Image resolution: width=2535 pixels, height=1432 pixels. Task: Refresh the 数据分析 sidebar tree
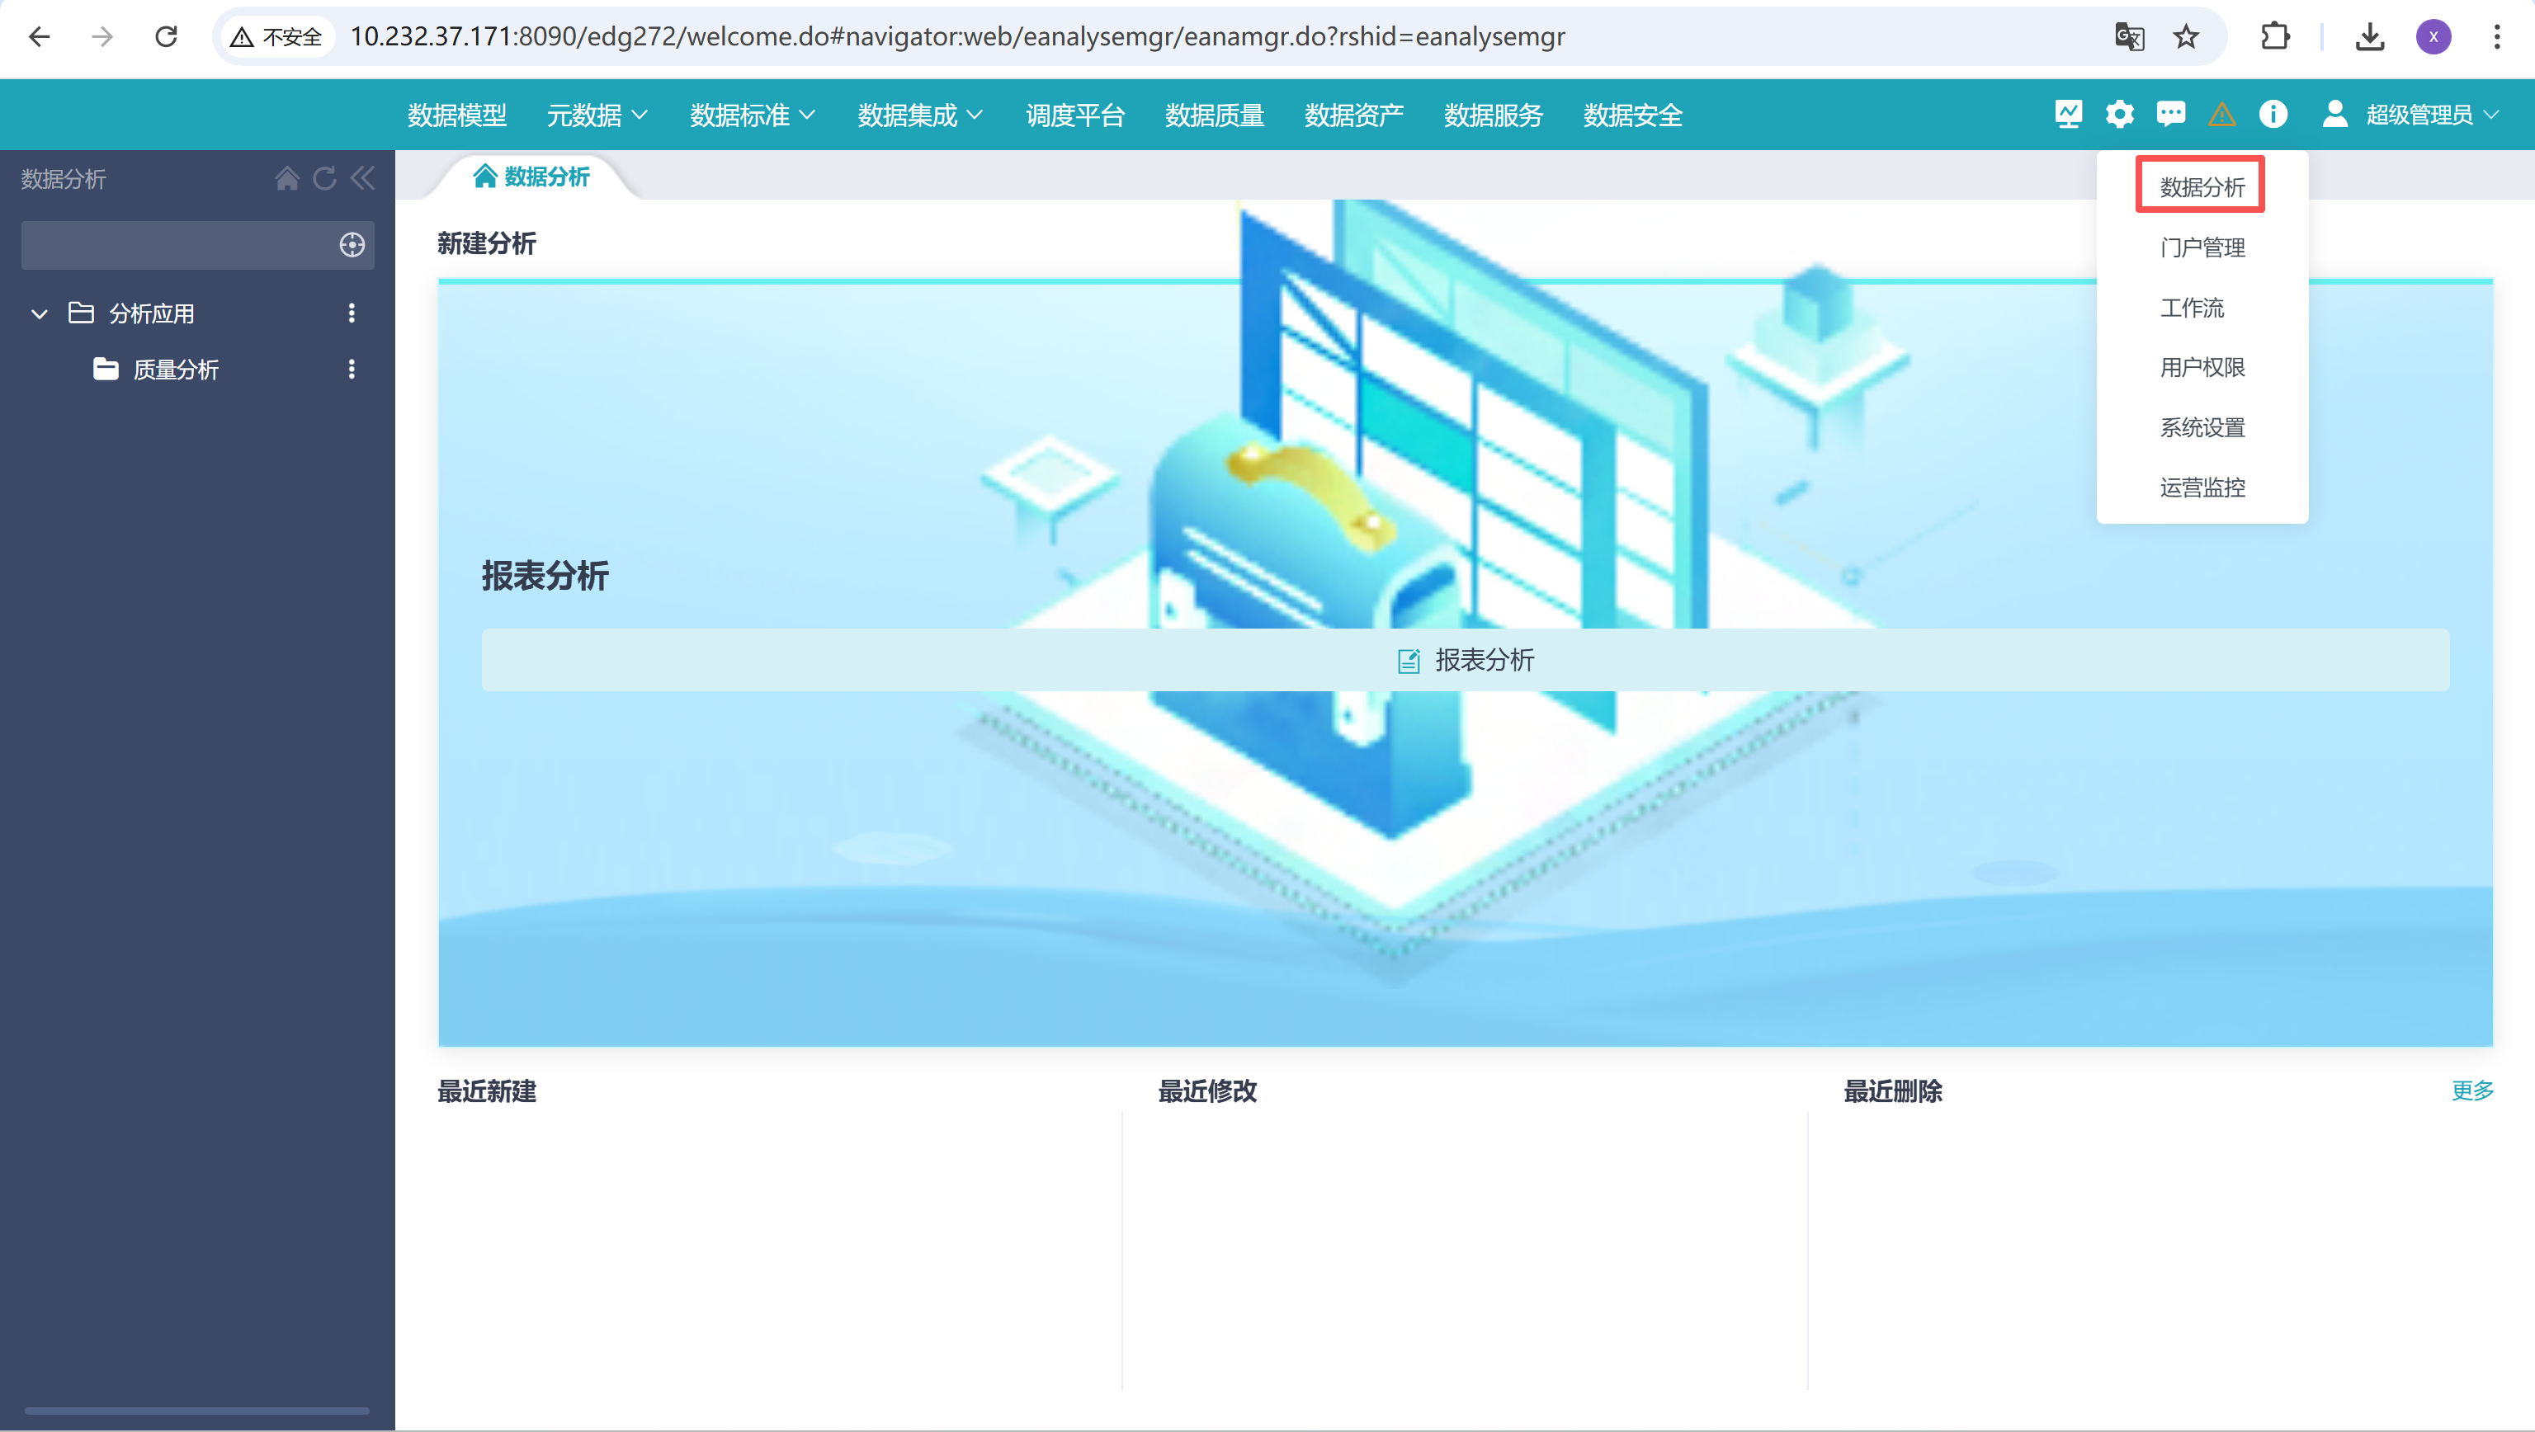[x=325, y=178]
